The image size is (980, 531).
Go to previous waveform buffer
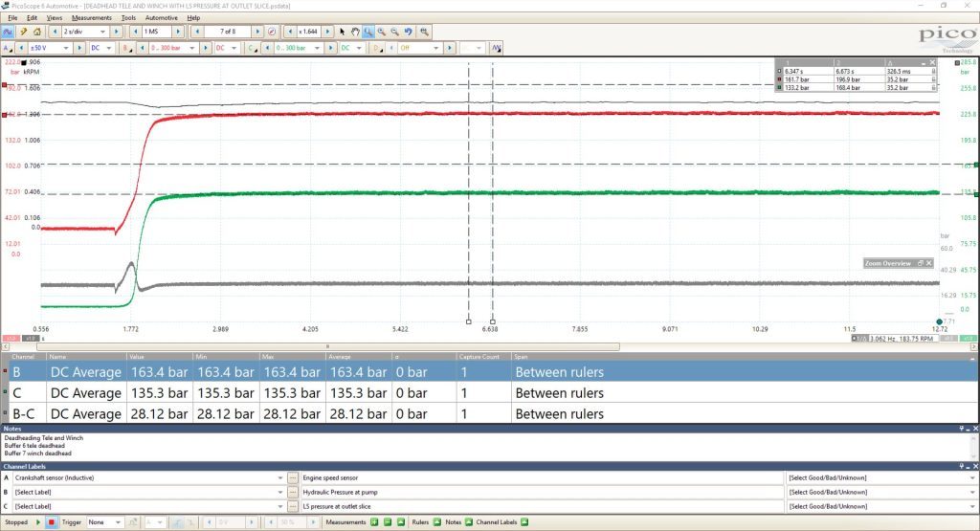pyautogui.click(x=197, y=32)
